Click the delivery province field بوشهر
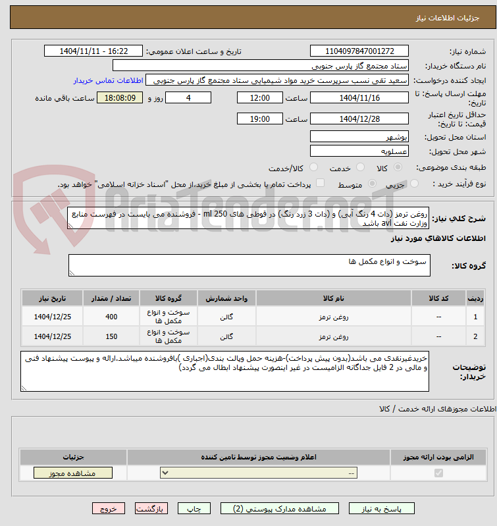 (359, 136)
